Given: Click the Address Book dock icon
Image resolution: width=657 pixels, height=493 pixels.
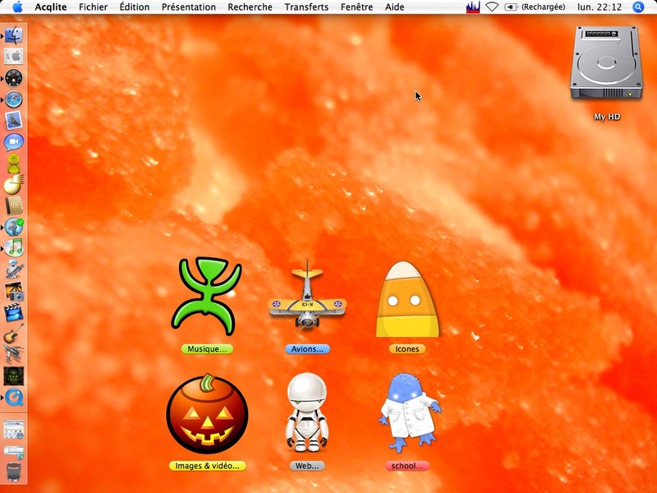Looking at the screenshot, I should [x=14, y=205].
